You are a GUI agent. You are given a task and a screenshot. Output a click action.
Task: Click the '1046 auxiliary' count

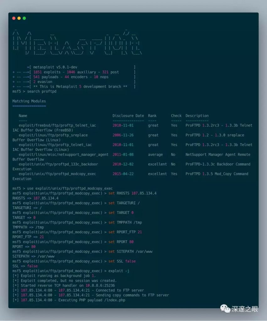(x=81, y=72)
